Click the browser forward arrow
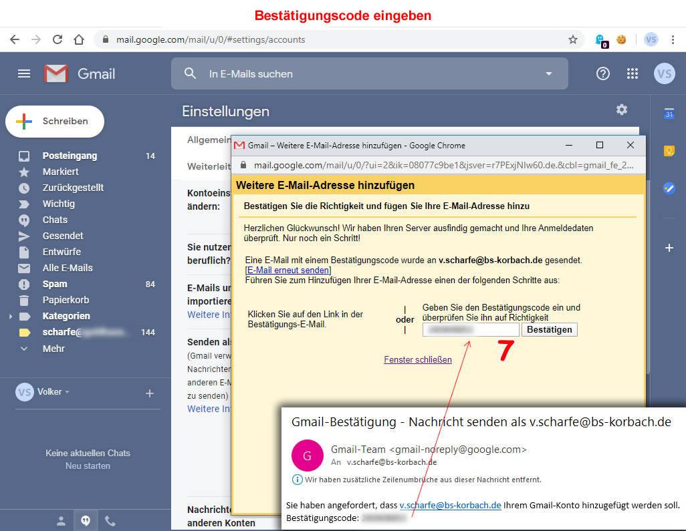Image resolution: width=686 pixels, height=531 pixels. [36, 40]
